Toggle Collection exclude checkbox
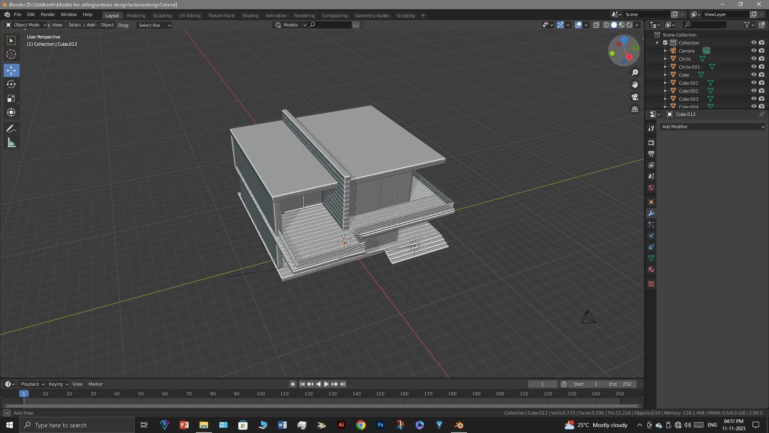 pyautogui.click(x=665, y=42)
